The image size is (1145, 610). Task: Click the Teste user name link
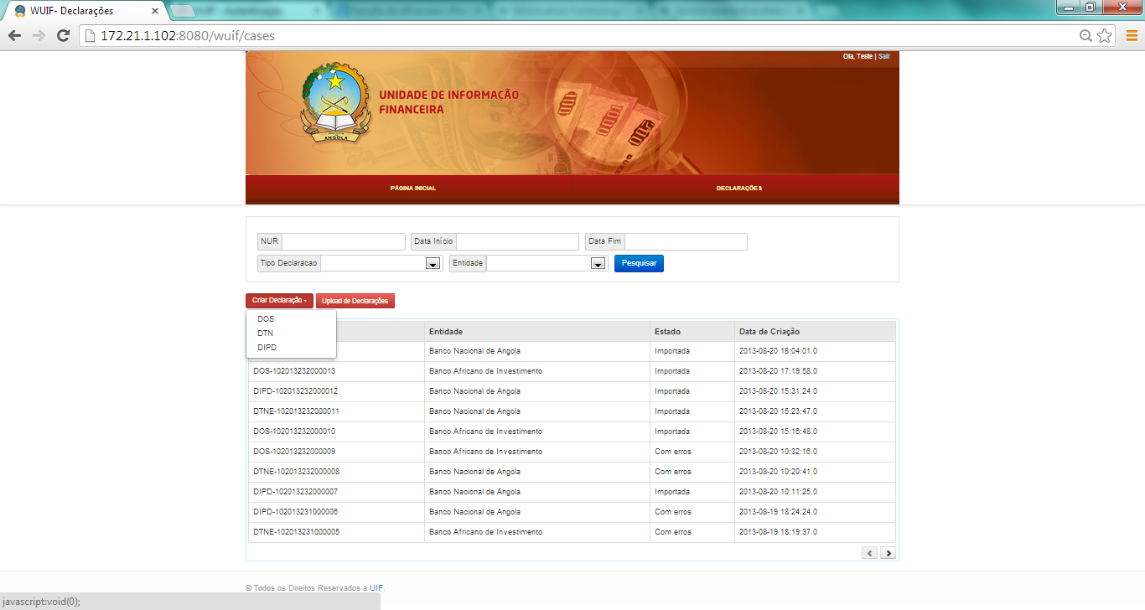click(x=864, y=56)
